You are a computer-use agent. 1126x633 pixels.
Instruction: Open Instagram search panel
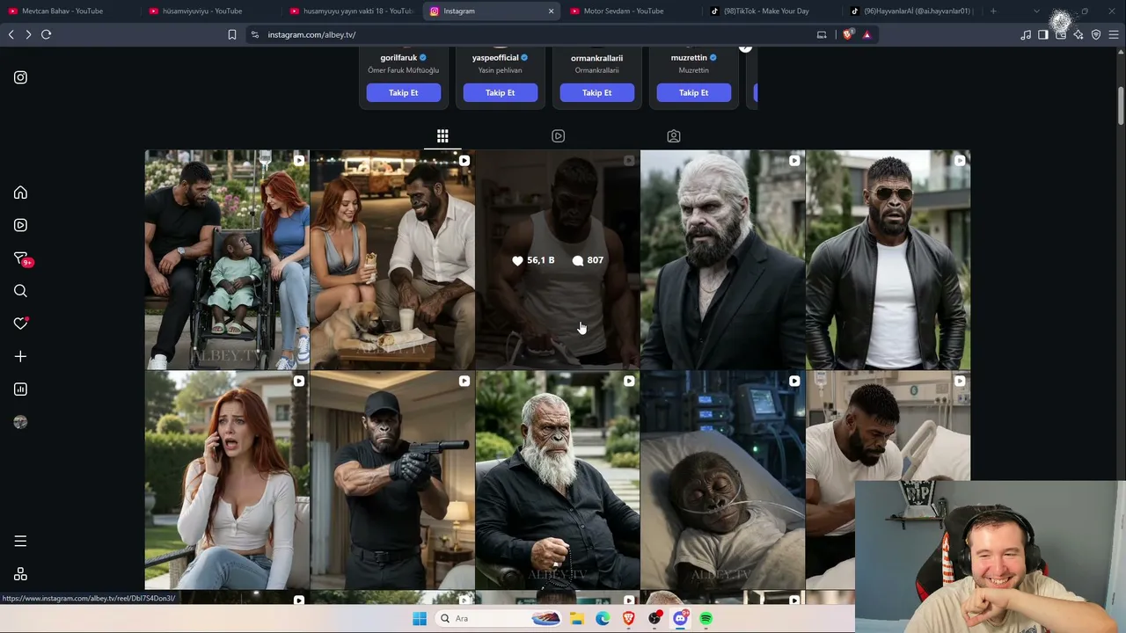[20, 291]
